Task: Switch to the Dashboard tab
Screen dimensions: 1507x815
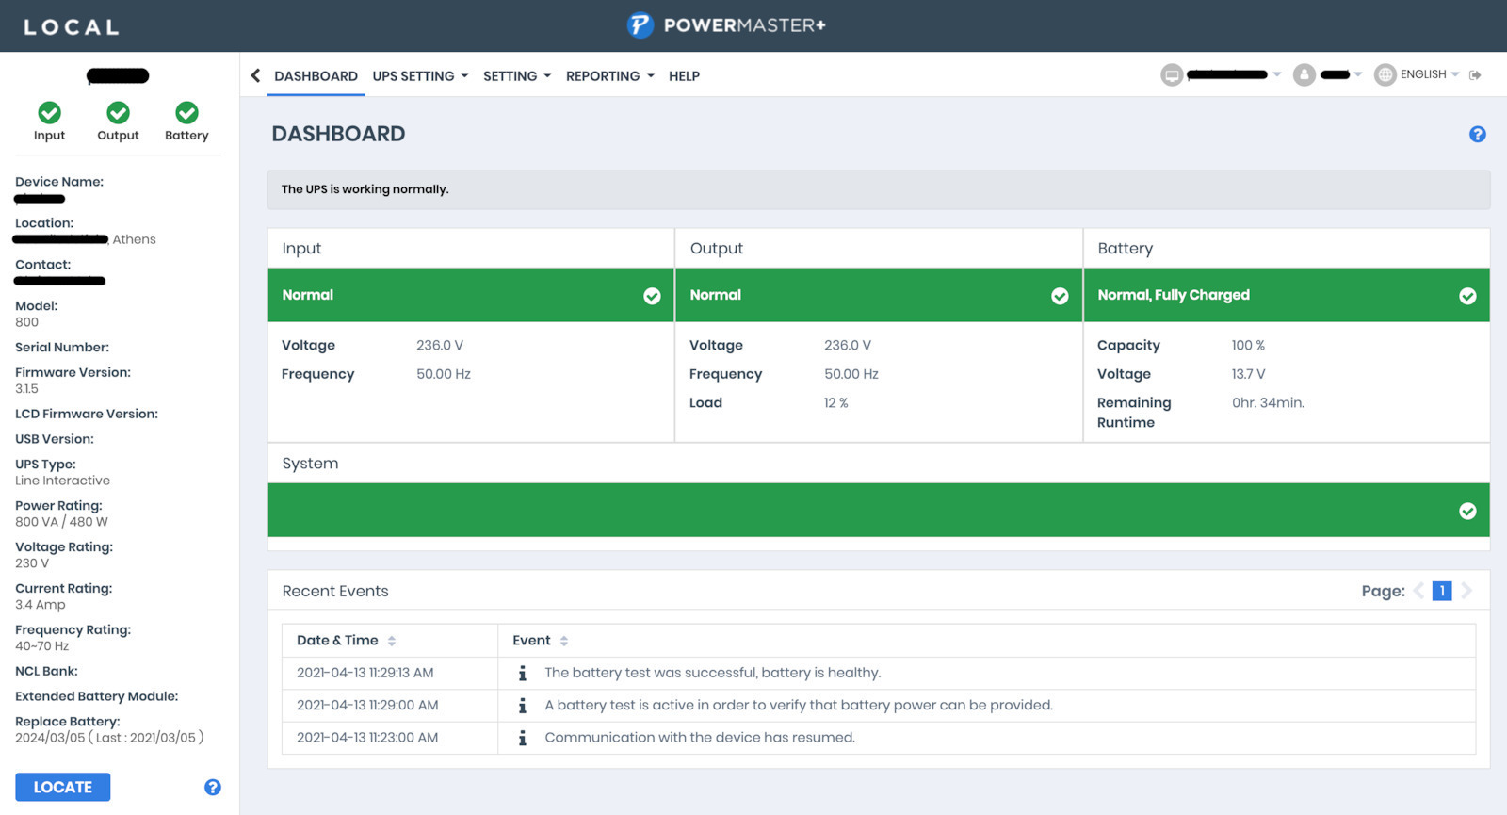Action: coord(316,75)
